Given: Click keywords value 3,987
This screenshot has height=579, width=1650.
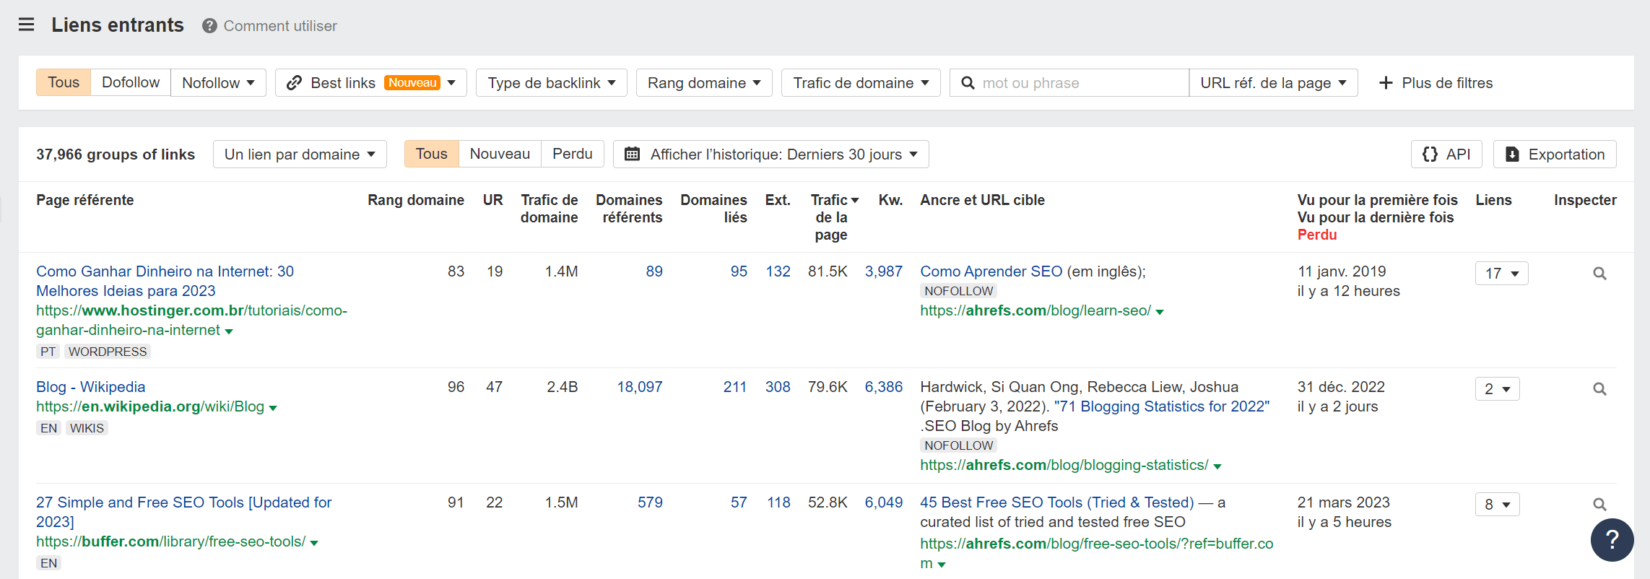Looking at the screenshot, I should (x=884, y=271).
